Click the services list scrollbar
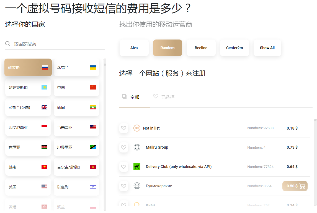Screen dimensions: 317x213 (x=315, y=162)
